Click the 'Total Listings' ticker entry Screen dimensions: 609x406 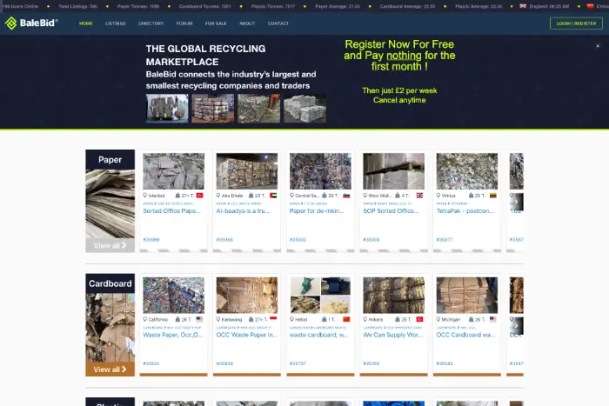(x=78, y=6)
